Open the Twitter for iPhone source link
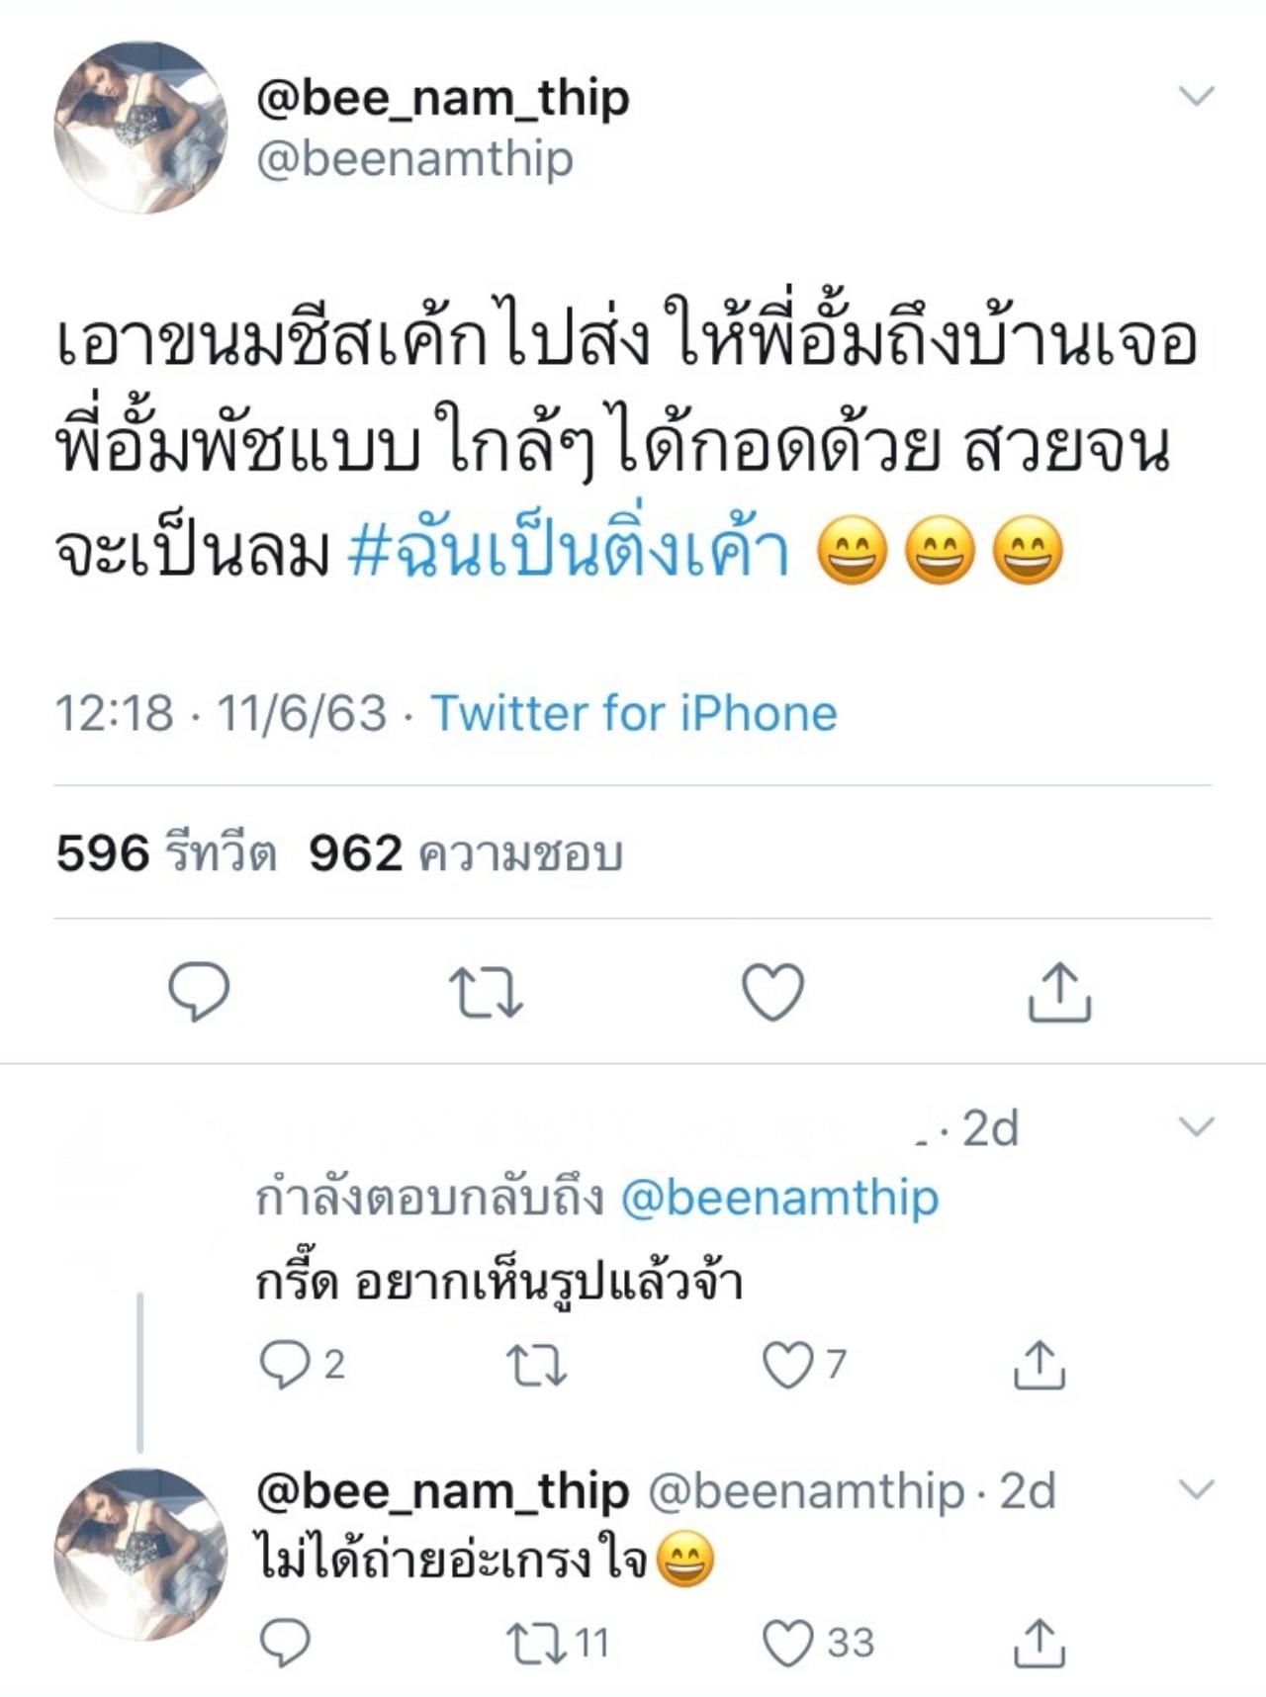 [x=634, y=713]
